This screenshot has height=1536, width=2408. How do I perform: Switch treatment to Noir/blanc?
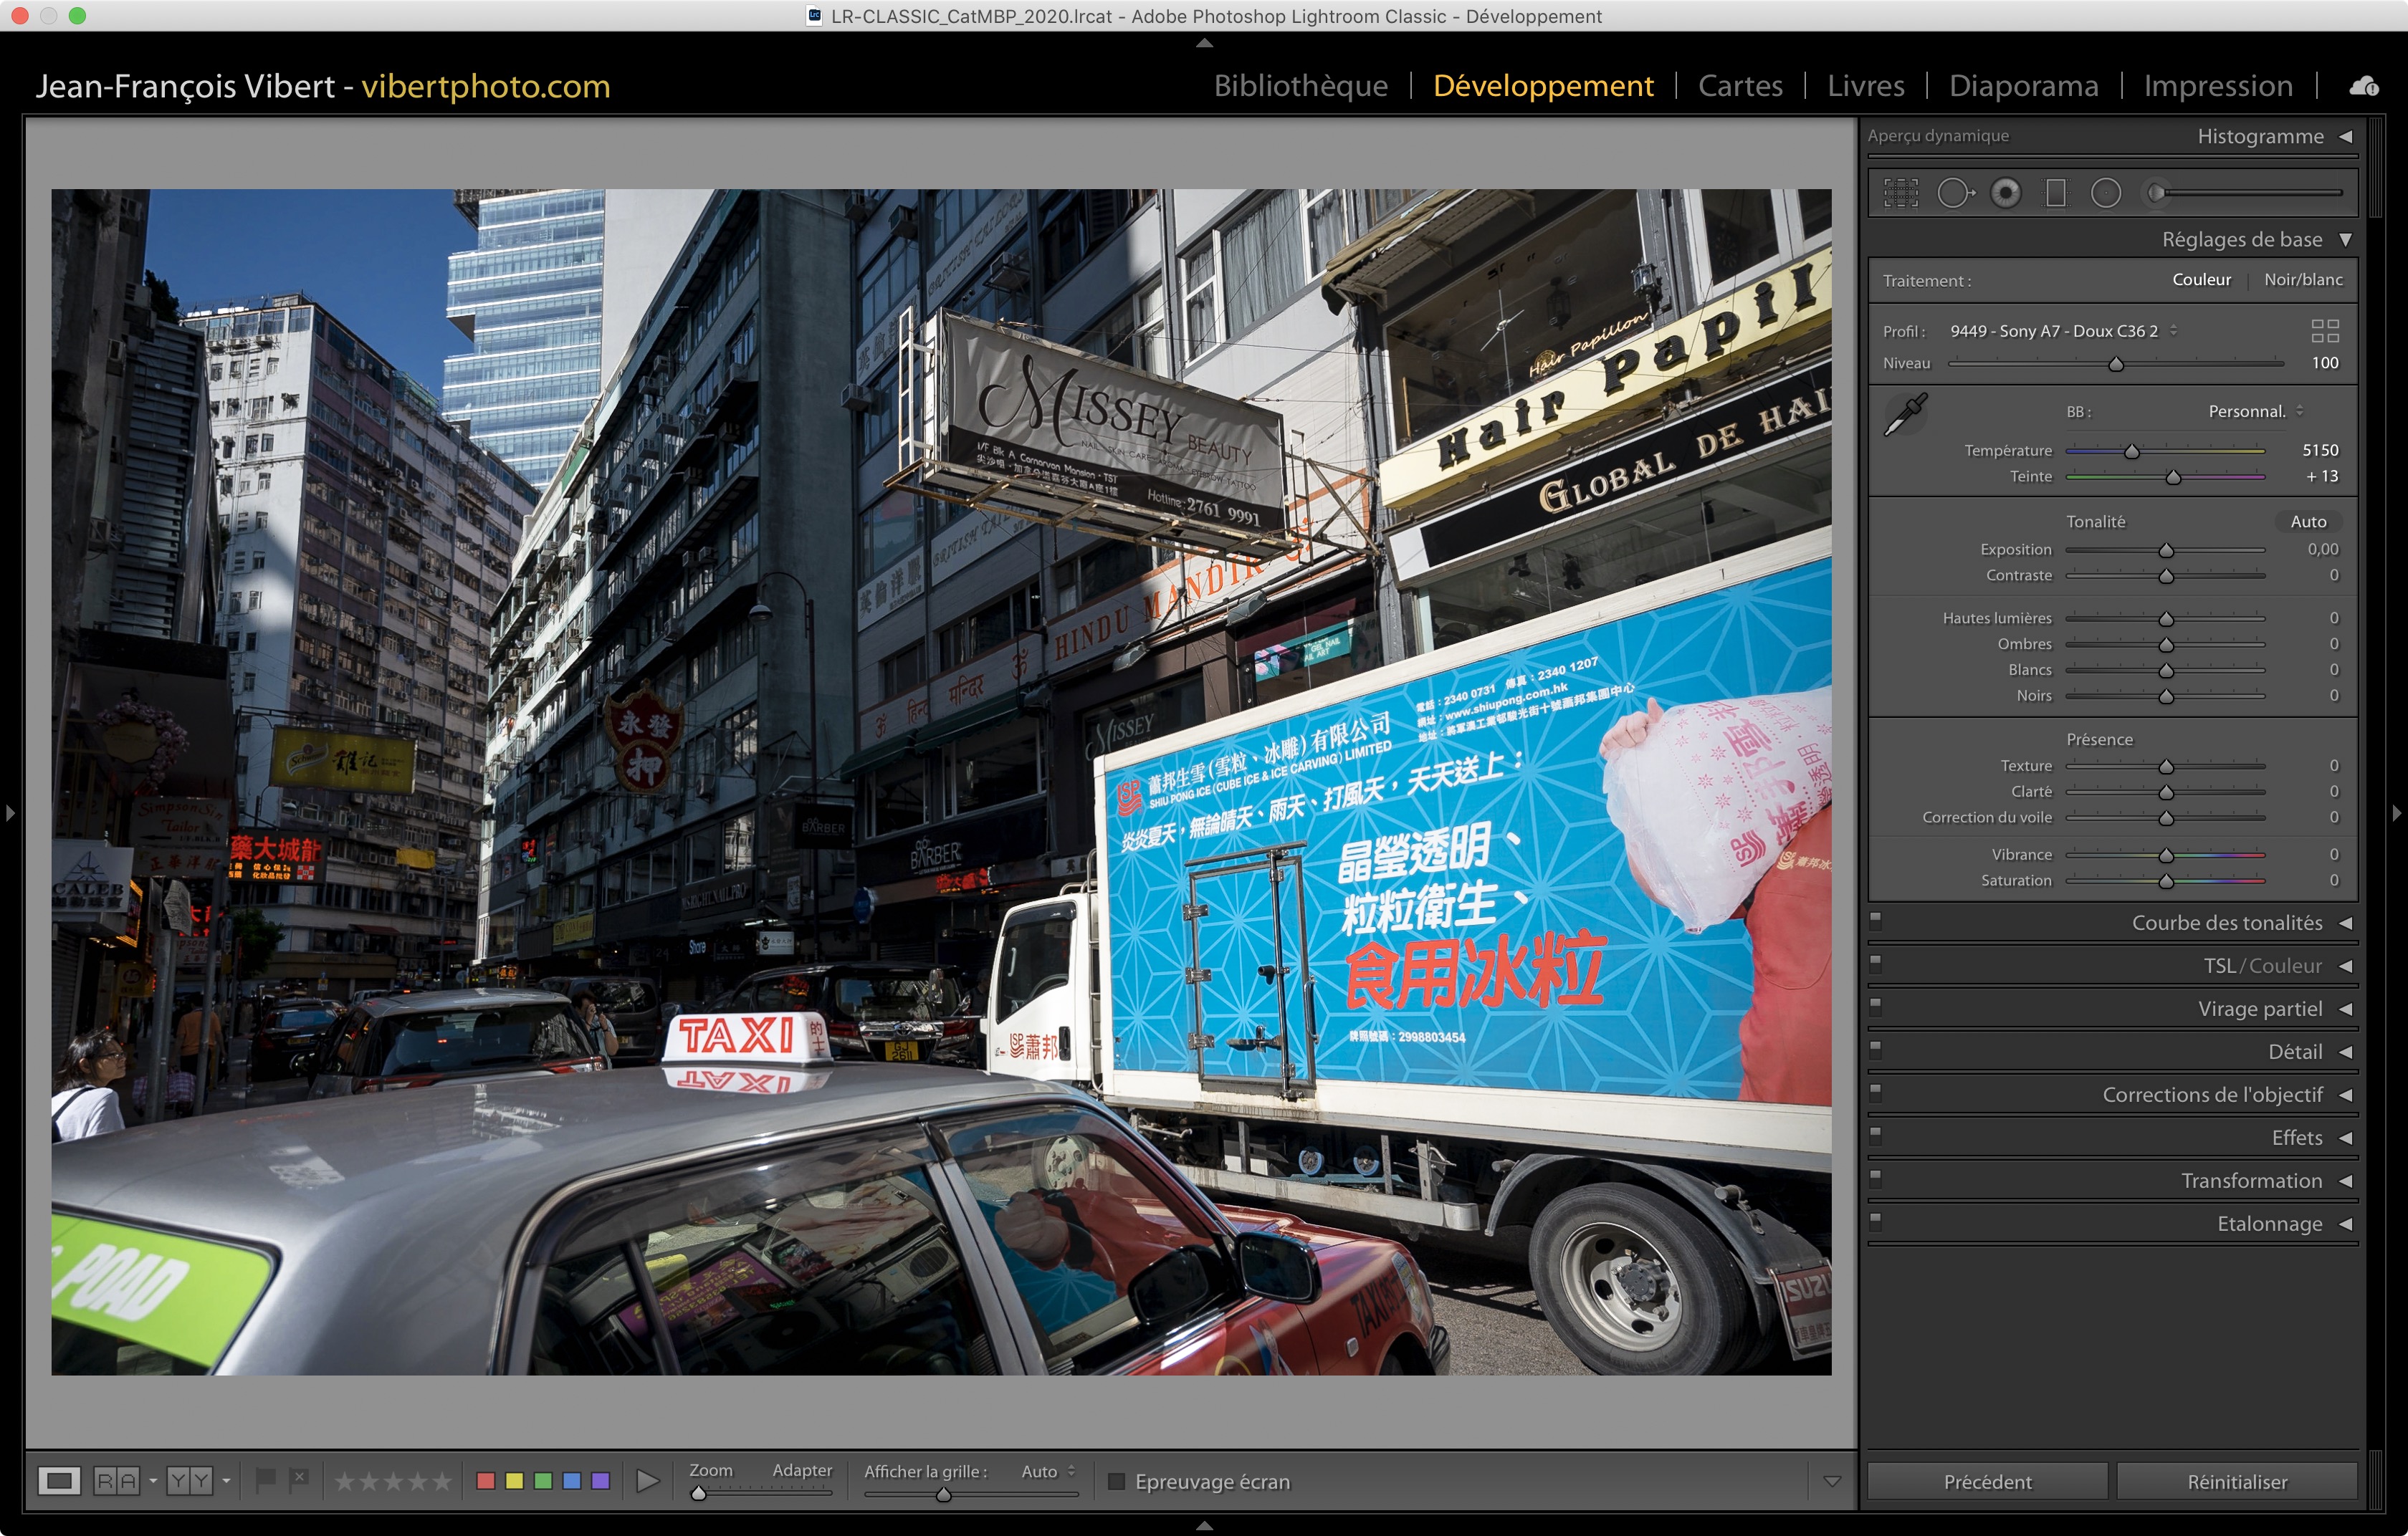click(x=2303, y=280)
